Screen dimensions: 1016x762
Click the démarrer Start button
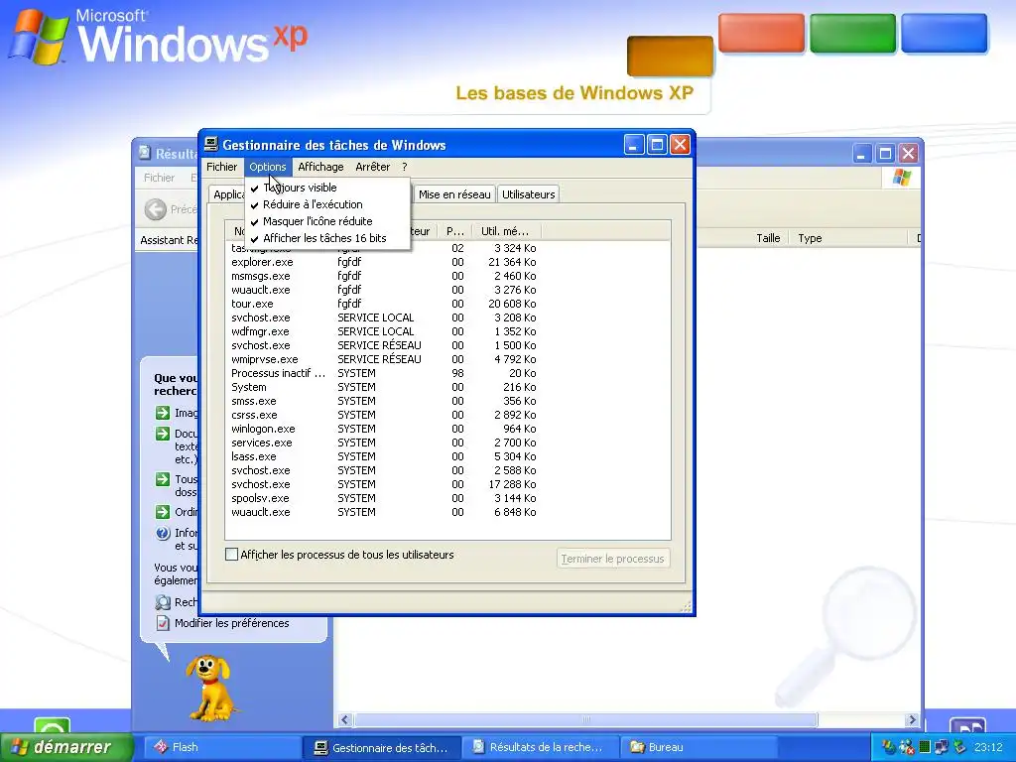click(x=67, y=747)
